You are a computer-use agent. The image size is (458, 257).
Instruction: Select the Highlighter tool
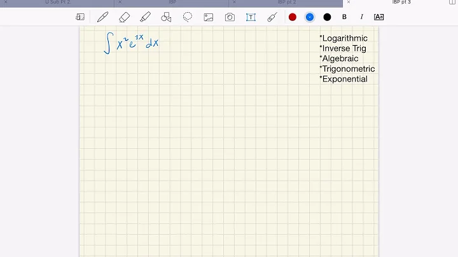pyautogui.click(x=145, y=17)
